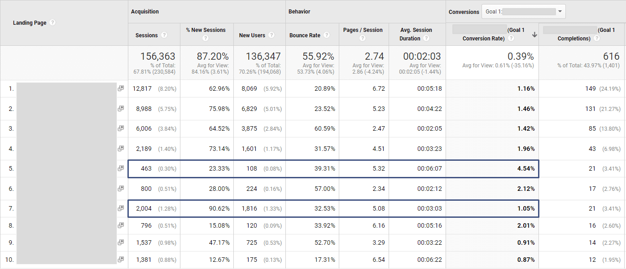Click the descending sort arrow on Conversion Rate
The width and height of the screenshot is (626, 269).
pyautogui.click(x=534, y=34)
